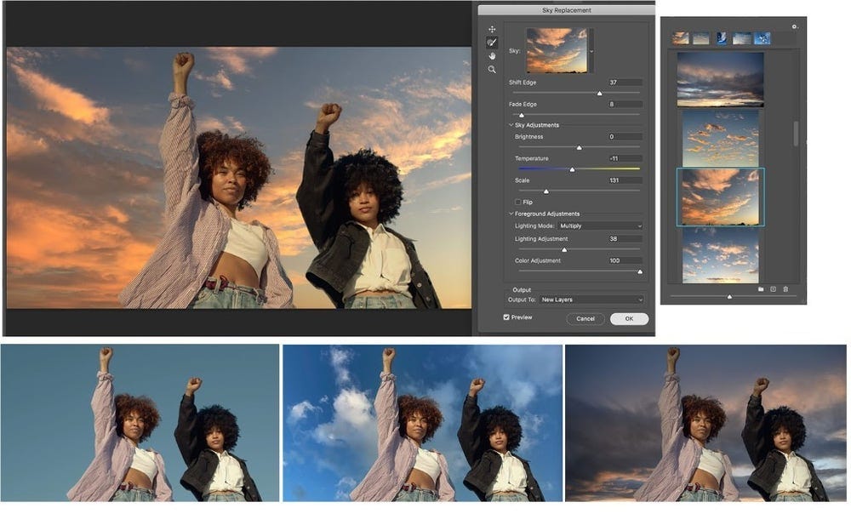851x525 pixels.
Task: Collapse the Sky Adjustments section
Action: [x=511, y=125]
